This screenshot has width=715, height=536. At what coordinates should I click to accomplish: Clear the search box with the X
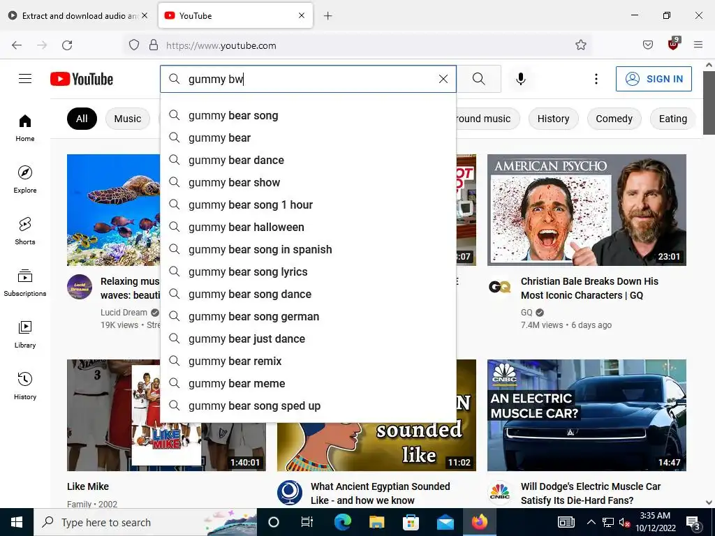tap(443, 79)
